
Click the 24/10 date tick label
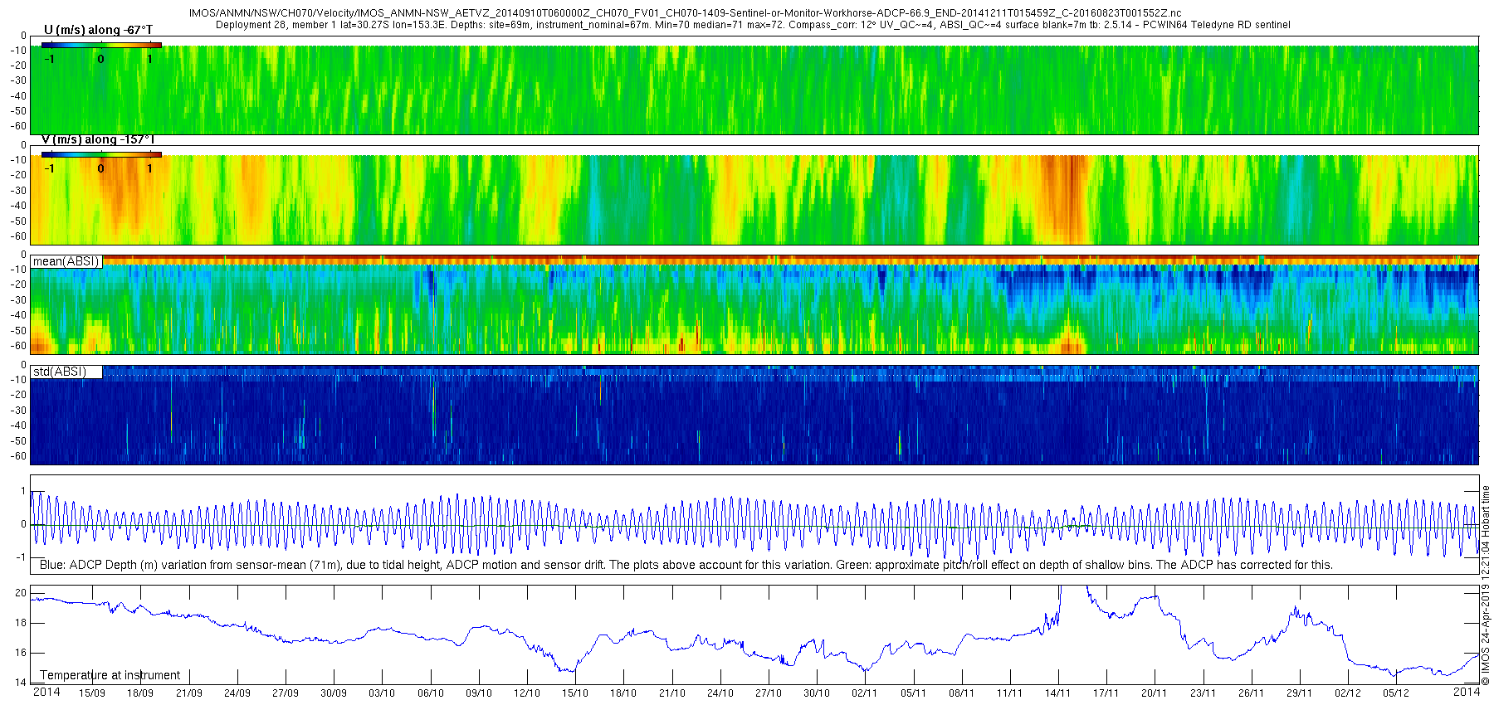pyautogui.click(x=720, y=693)
